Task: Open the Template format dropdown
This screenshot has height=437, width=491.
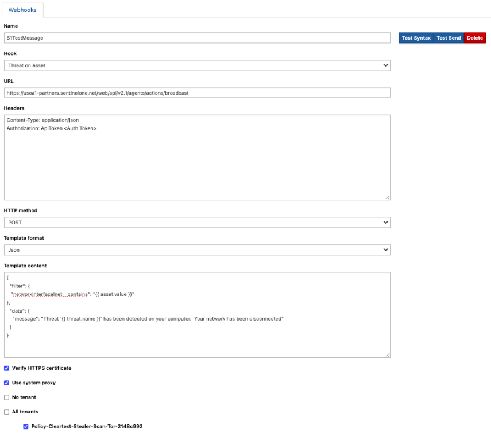Action: 197,250
